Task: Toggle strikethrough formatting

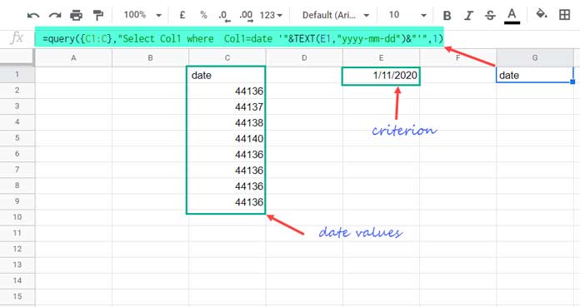Action: pyautogui.click(x=490, y=16)
